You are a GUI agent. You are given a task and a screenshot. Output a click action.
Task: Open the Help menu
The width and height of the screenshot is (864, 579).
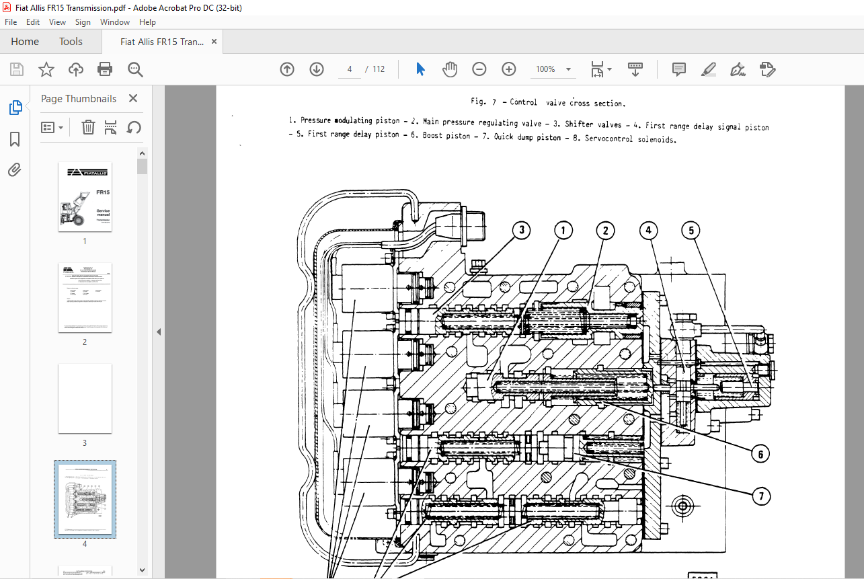[147, 22]
